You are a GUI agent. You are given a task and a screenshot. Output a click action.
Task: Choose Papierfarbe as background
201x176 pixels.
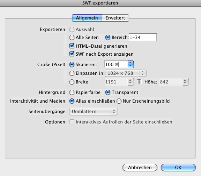coord(72,92)
